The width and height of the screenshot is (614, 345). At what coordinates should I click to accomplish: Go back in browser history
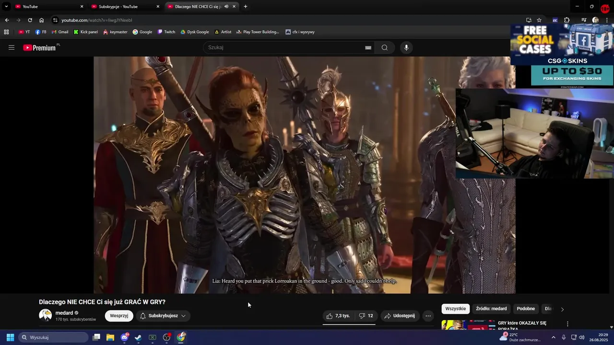click(x=7, y=20)
